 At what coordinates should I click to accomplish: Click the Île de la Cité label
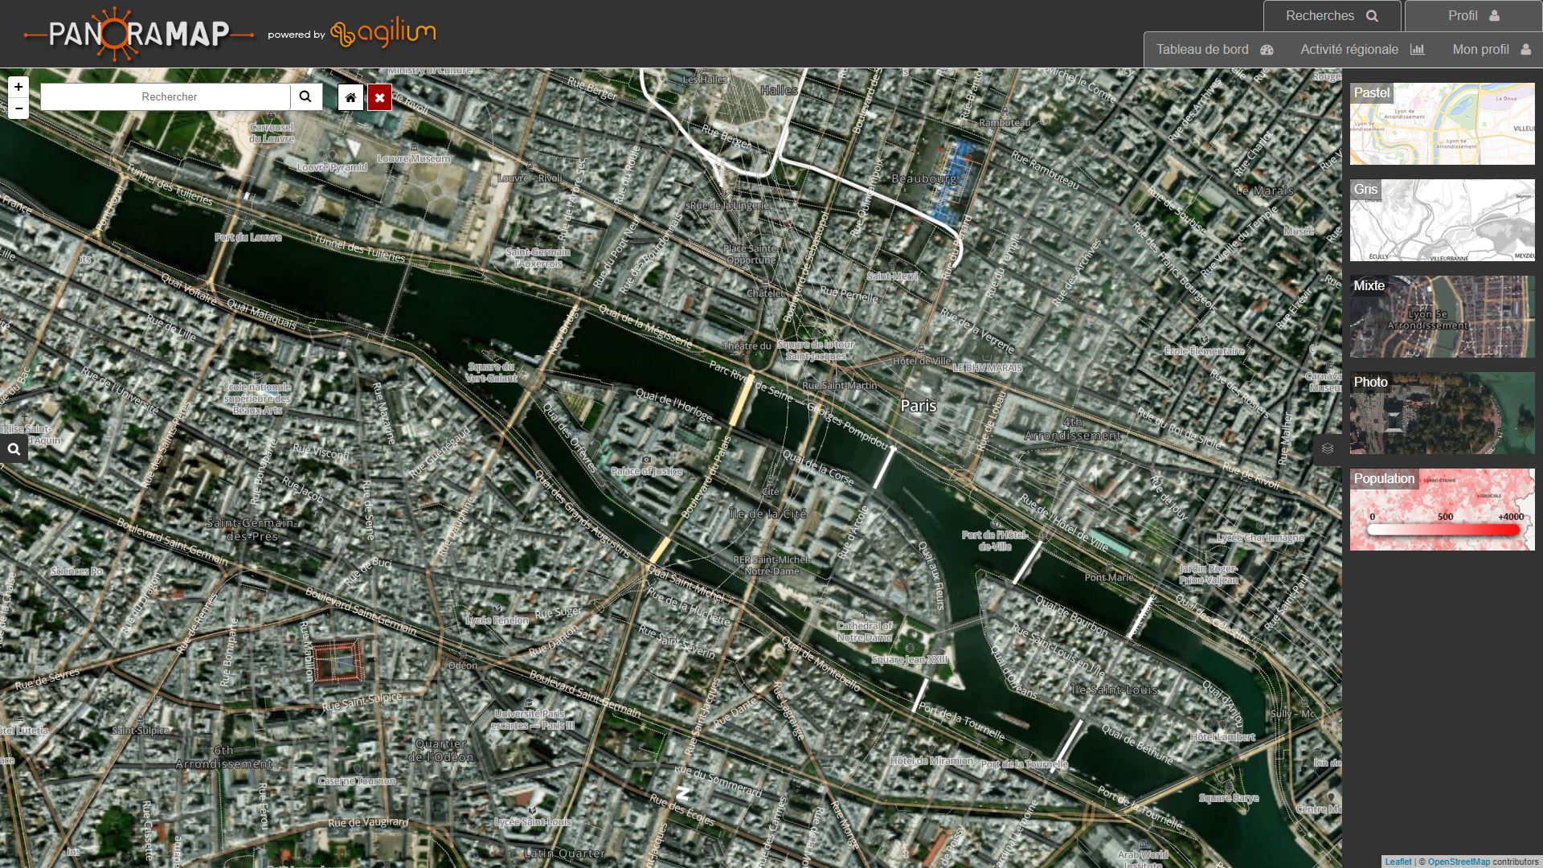(767, 514)
